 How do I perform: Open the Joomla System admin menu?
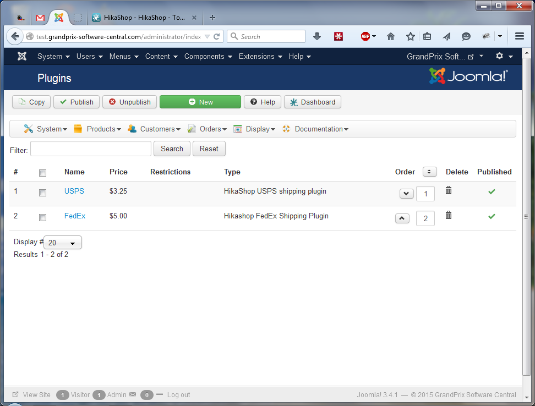tap(53, 56)
